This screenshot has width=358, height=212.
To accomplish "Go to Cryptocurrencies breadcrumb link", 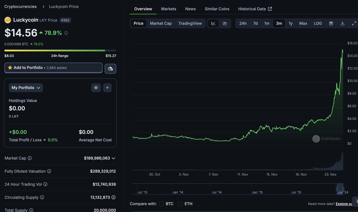I will [x=21, y=7].
